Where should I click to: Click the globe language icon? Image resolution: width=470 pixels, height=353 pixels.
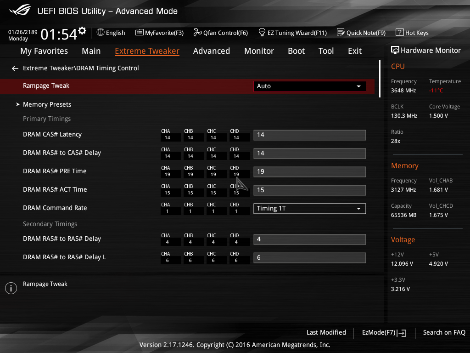click(101, 32)
